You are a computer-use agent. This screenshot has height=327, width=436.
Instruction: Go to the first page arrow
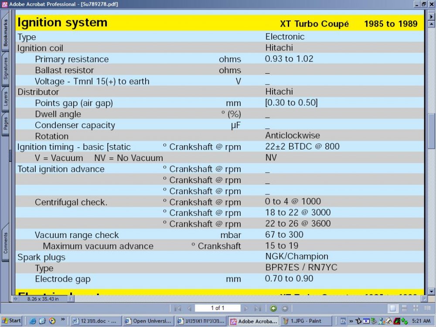click(x=177, y=308)
